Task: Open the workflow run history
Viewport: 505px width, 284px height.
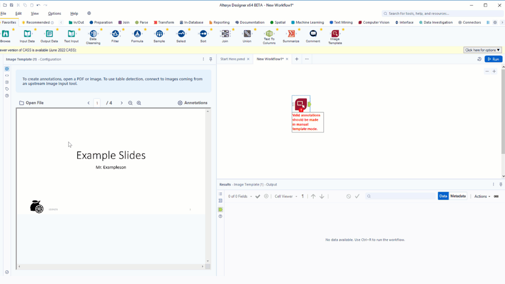Action: pos(479,59)
